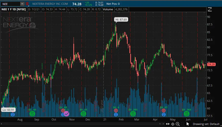This screenshot has height=127, width=222.
Task: Select the crosshair cursor tool icon
Action: pos(173,124)
